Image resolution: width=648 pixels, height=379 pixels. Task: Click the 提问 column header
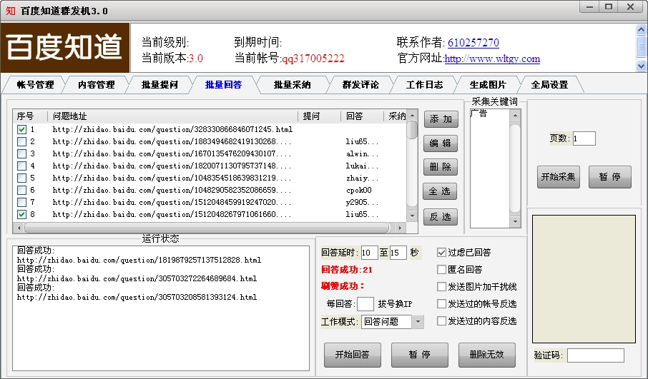click(x=320, y=116)
